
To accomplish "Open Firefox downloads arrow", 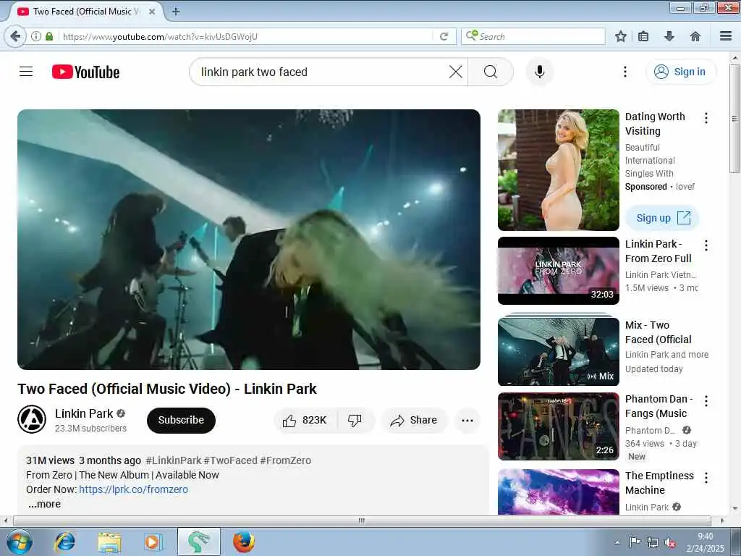I will point(669,36).
